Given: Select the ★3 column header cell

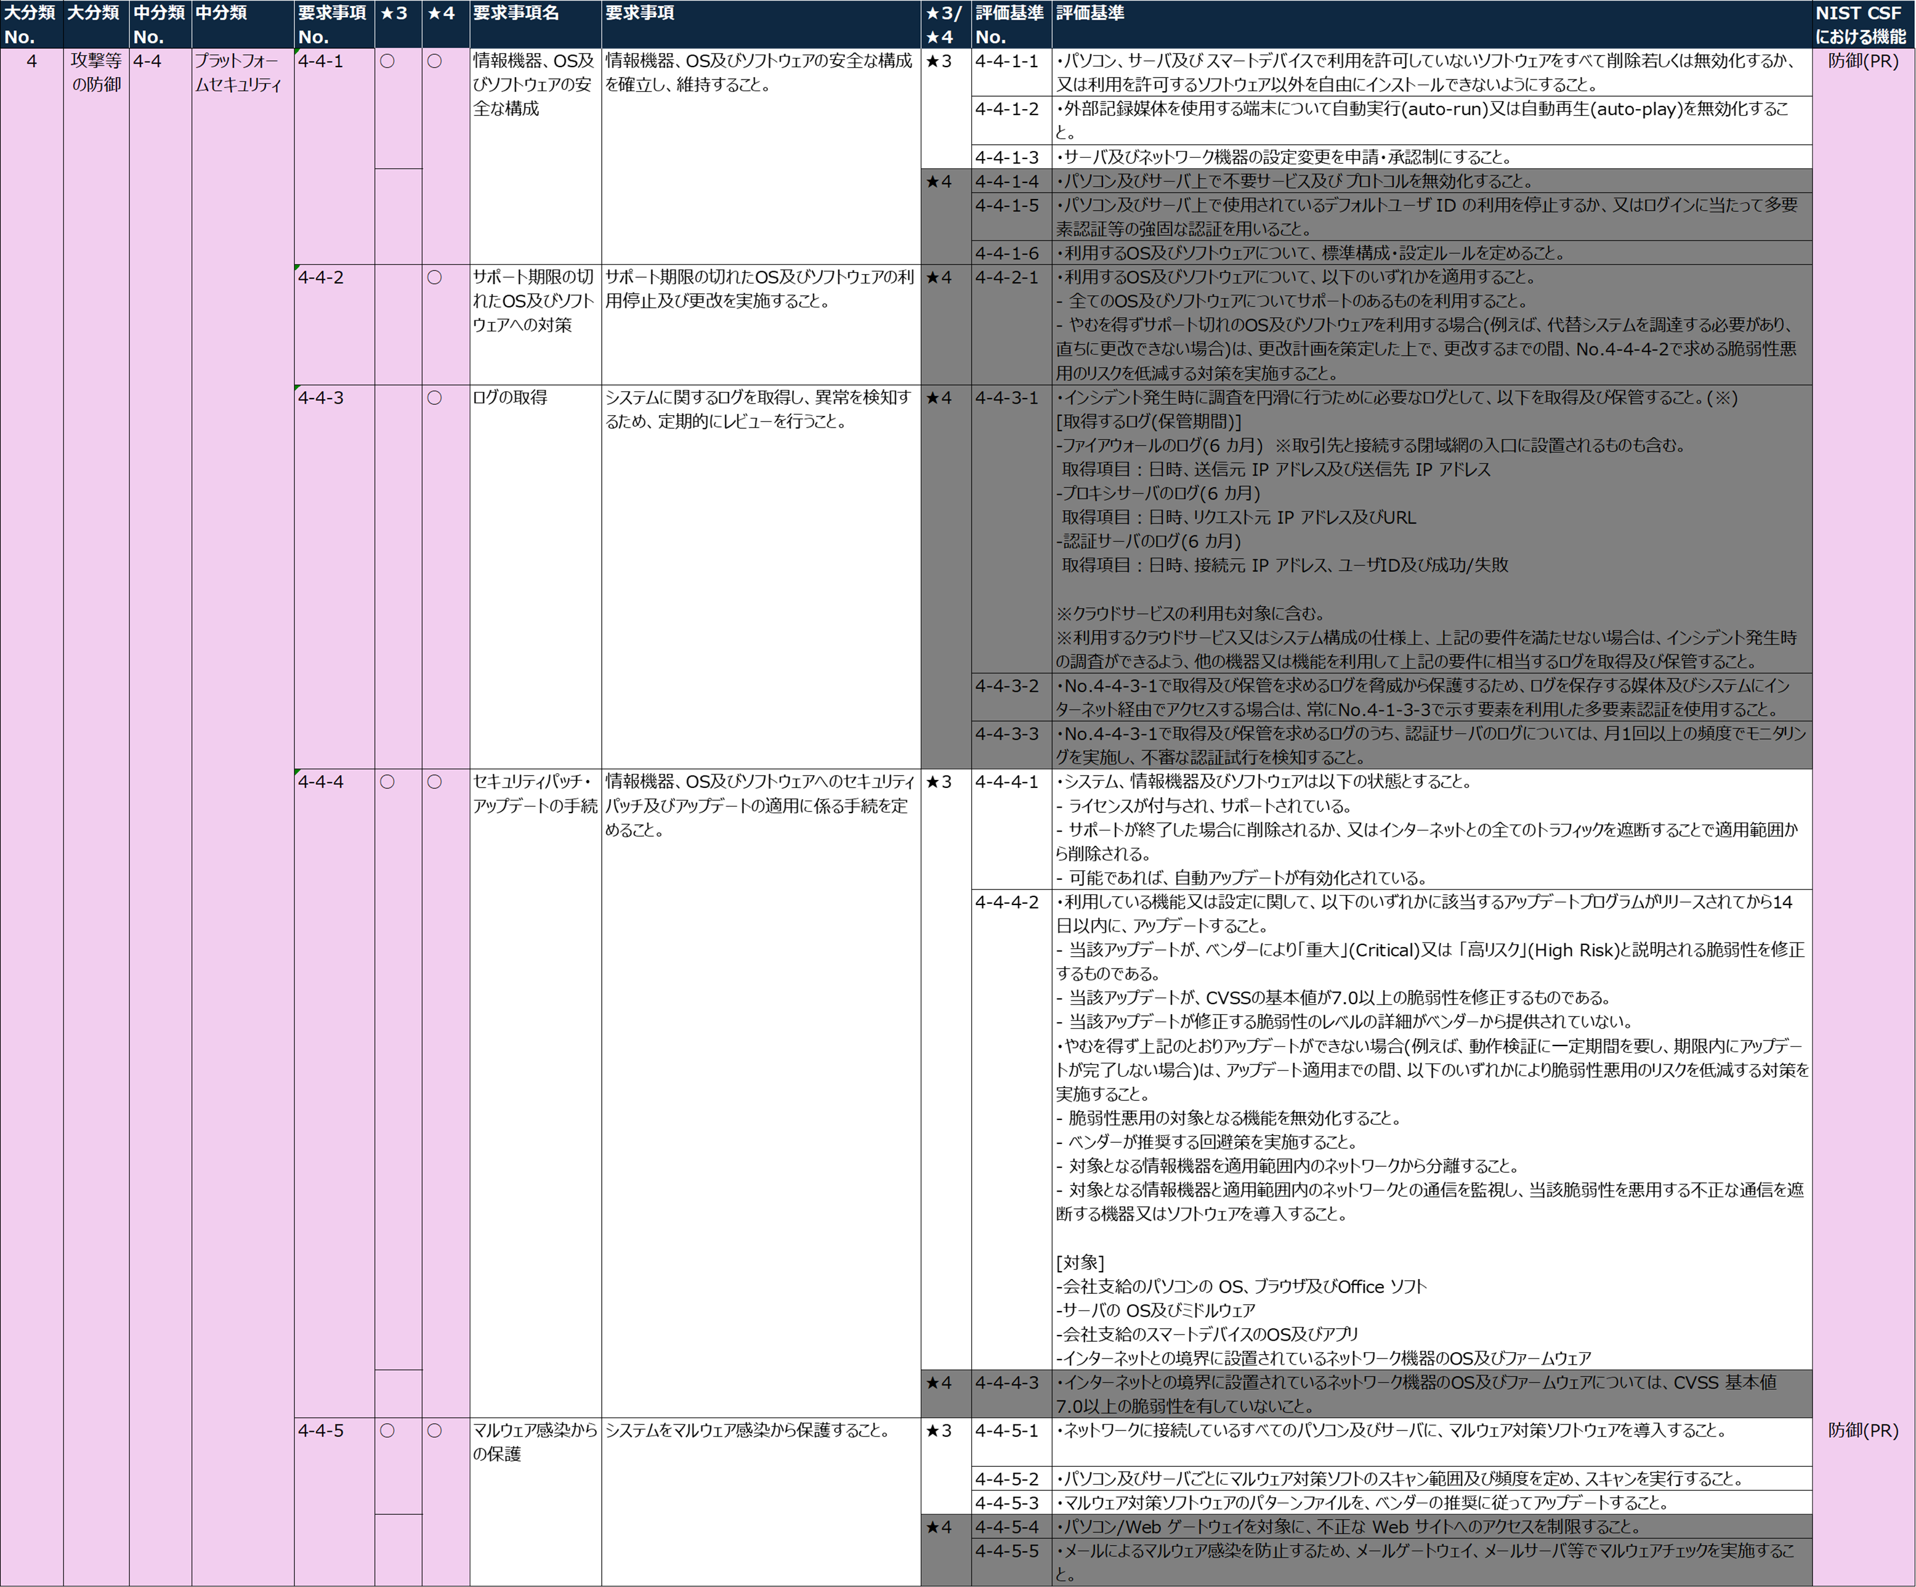Looking at the screenshot, I should click(x=398, y=24).
